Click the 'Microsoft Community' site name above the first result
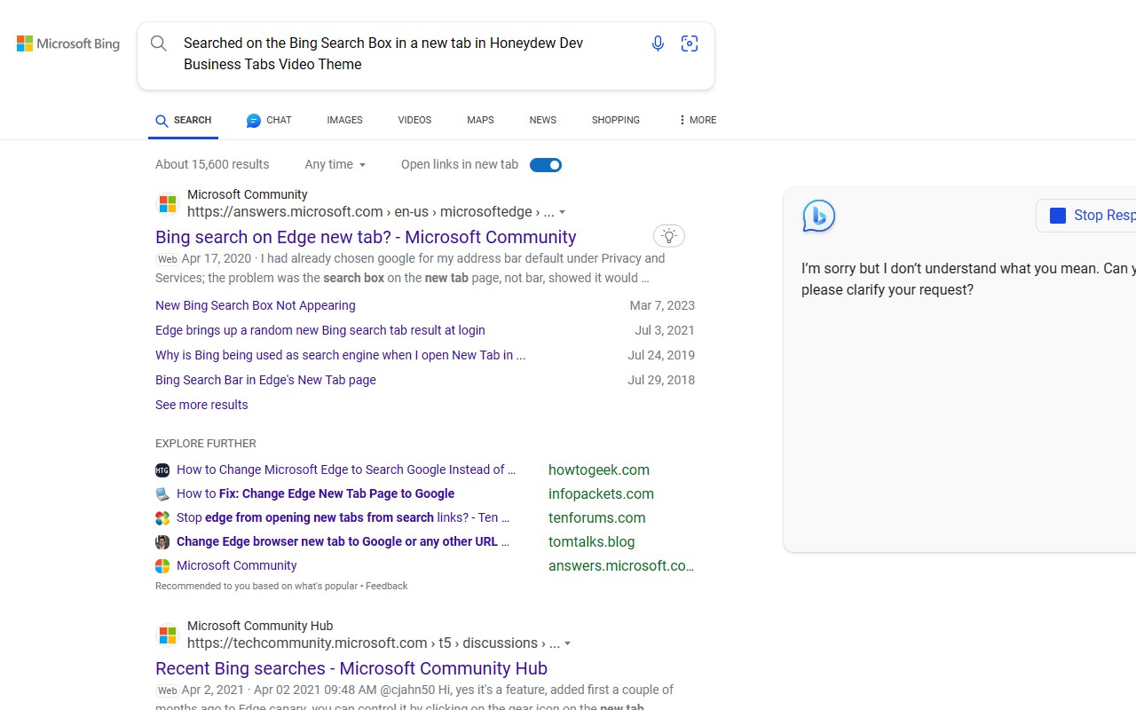 click(248, 194)
